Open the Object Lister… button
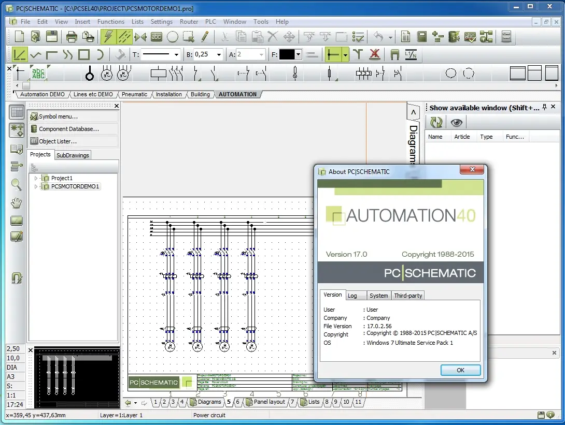Image resolution: width=565 pixels, height=425 pixels. (x=74, y=141)
